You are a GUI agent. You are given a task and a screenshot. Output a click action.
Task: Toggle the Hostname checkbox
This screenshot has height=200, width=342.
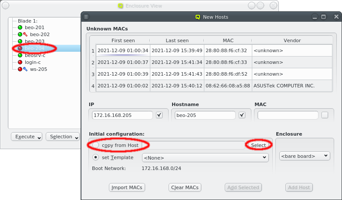242,115
